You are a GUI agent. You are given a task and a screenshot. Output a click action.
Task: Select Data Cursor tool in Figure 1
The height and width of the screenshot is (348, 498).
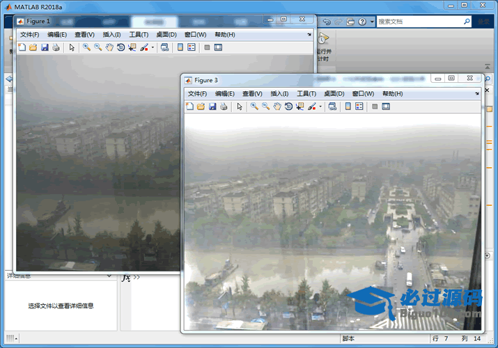pyautogui.click(x=132, y=47)
